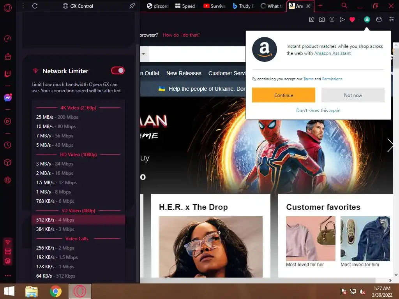Click the Amazon Assistant extension icon

click(367, 19)
